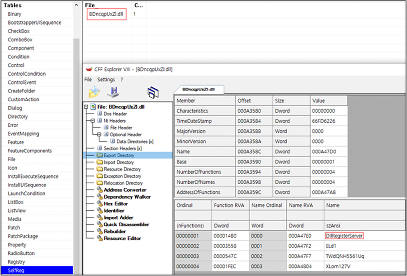The height and width of the screenshot is (276, 407).
Task: Click the Exception Directory folder icon
Action: [x=99, y=176]
